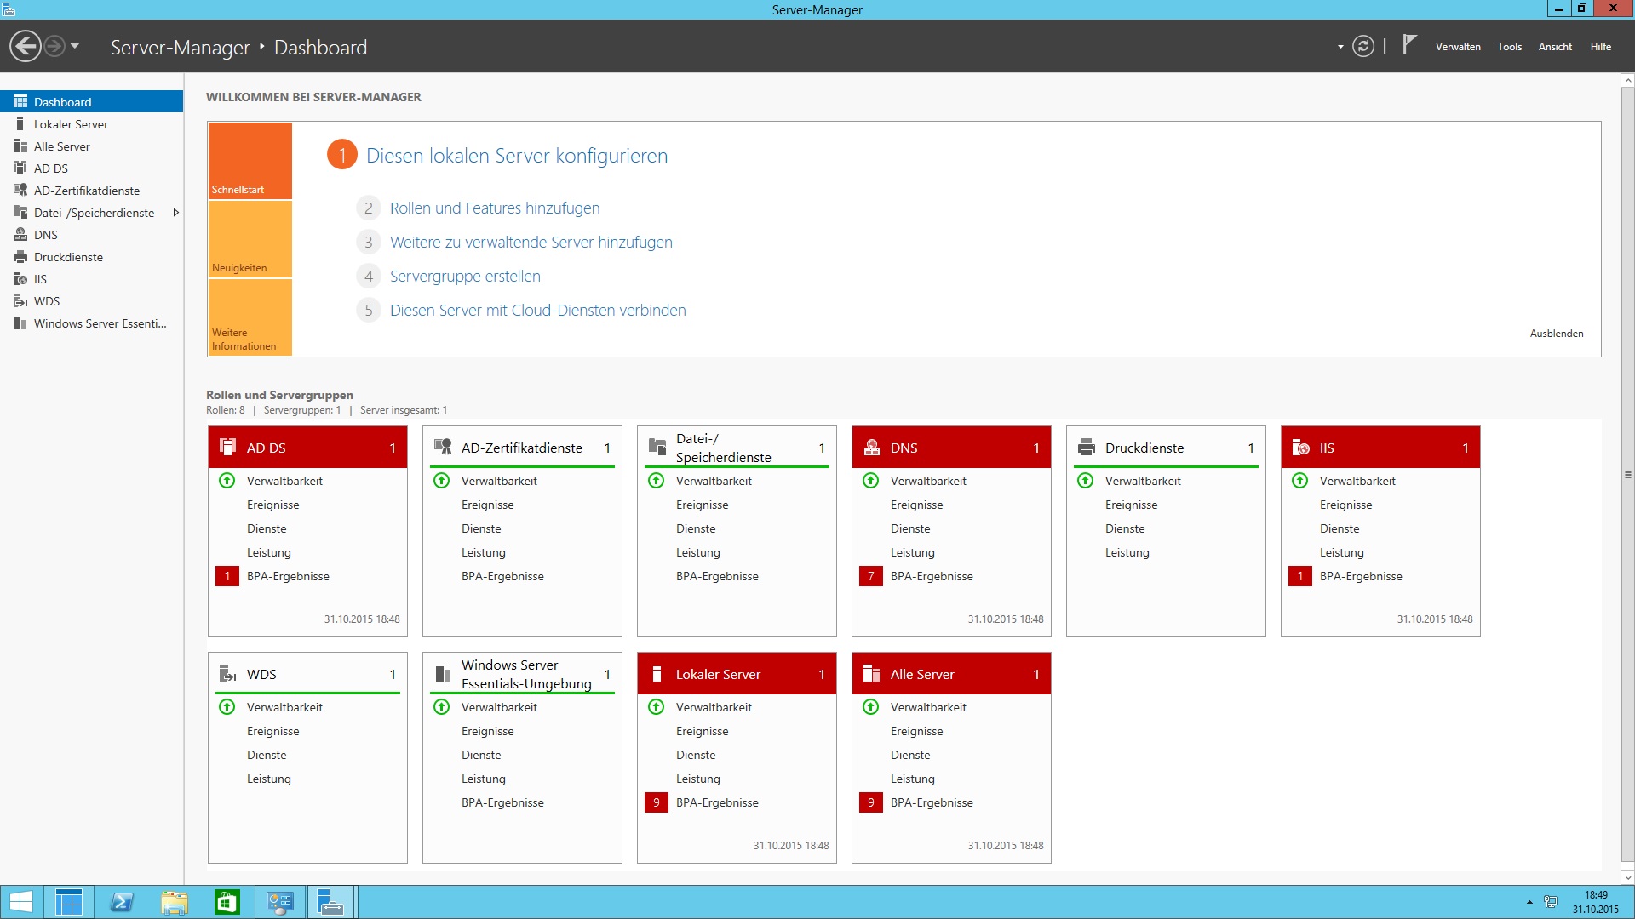The width and height of the screenshot is (1635, 919).
Task: Click Diesen Server mit Cloud-Diensten verbinden
Action: [538, 311]
